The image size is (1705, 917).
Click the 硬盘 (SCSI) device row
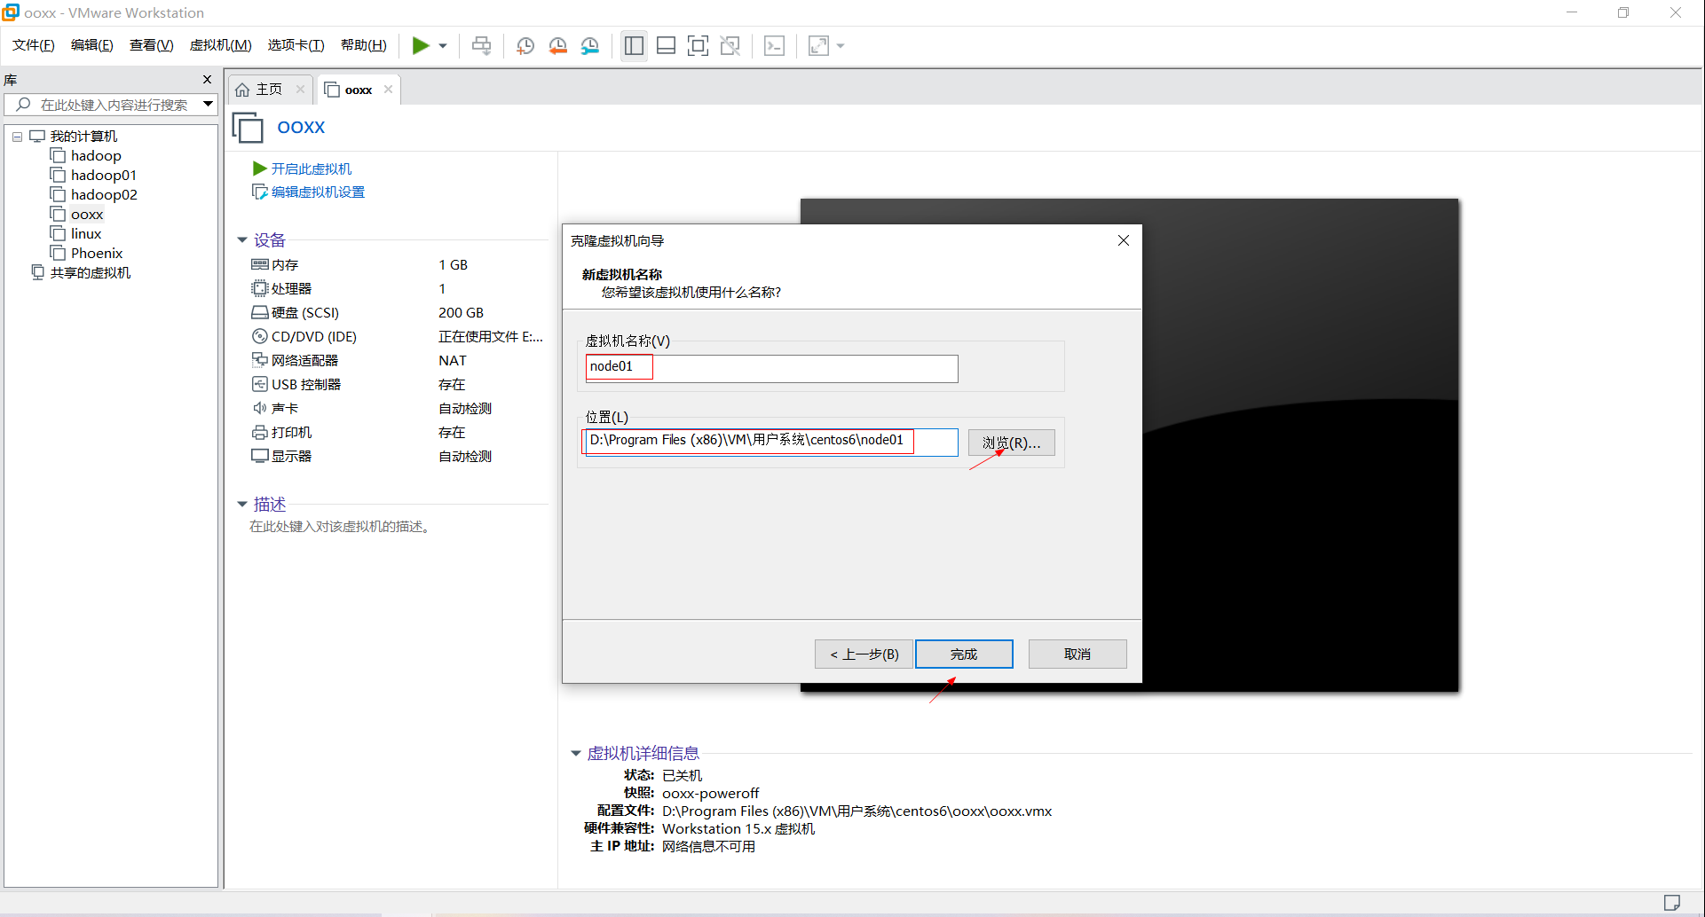398,312
